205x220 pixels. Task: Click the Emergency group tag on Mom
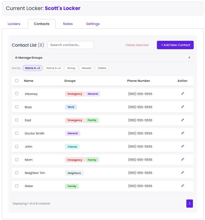(75, 160)
